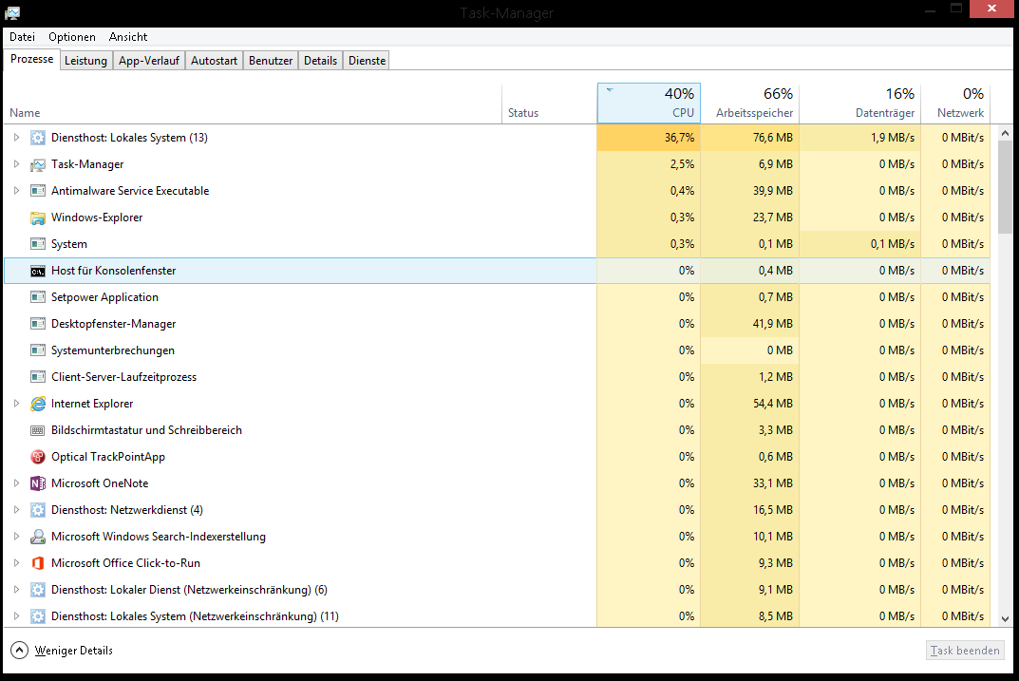Switch to the Benutzer tab
Image resolution: width=1019 pixels, height=681 pixels.
pos(271,61)
